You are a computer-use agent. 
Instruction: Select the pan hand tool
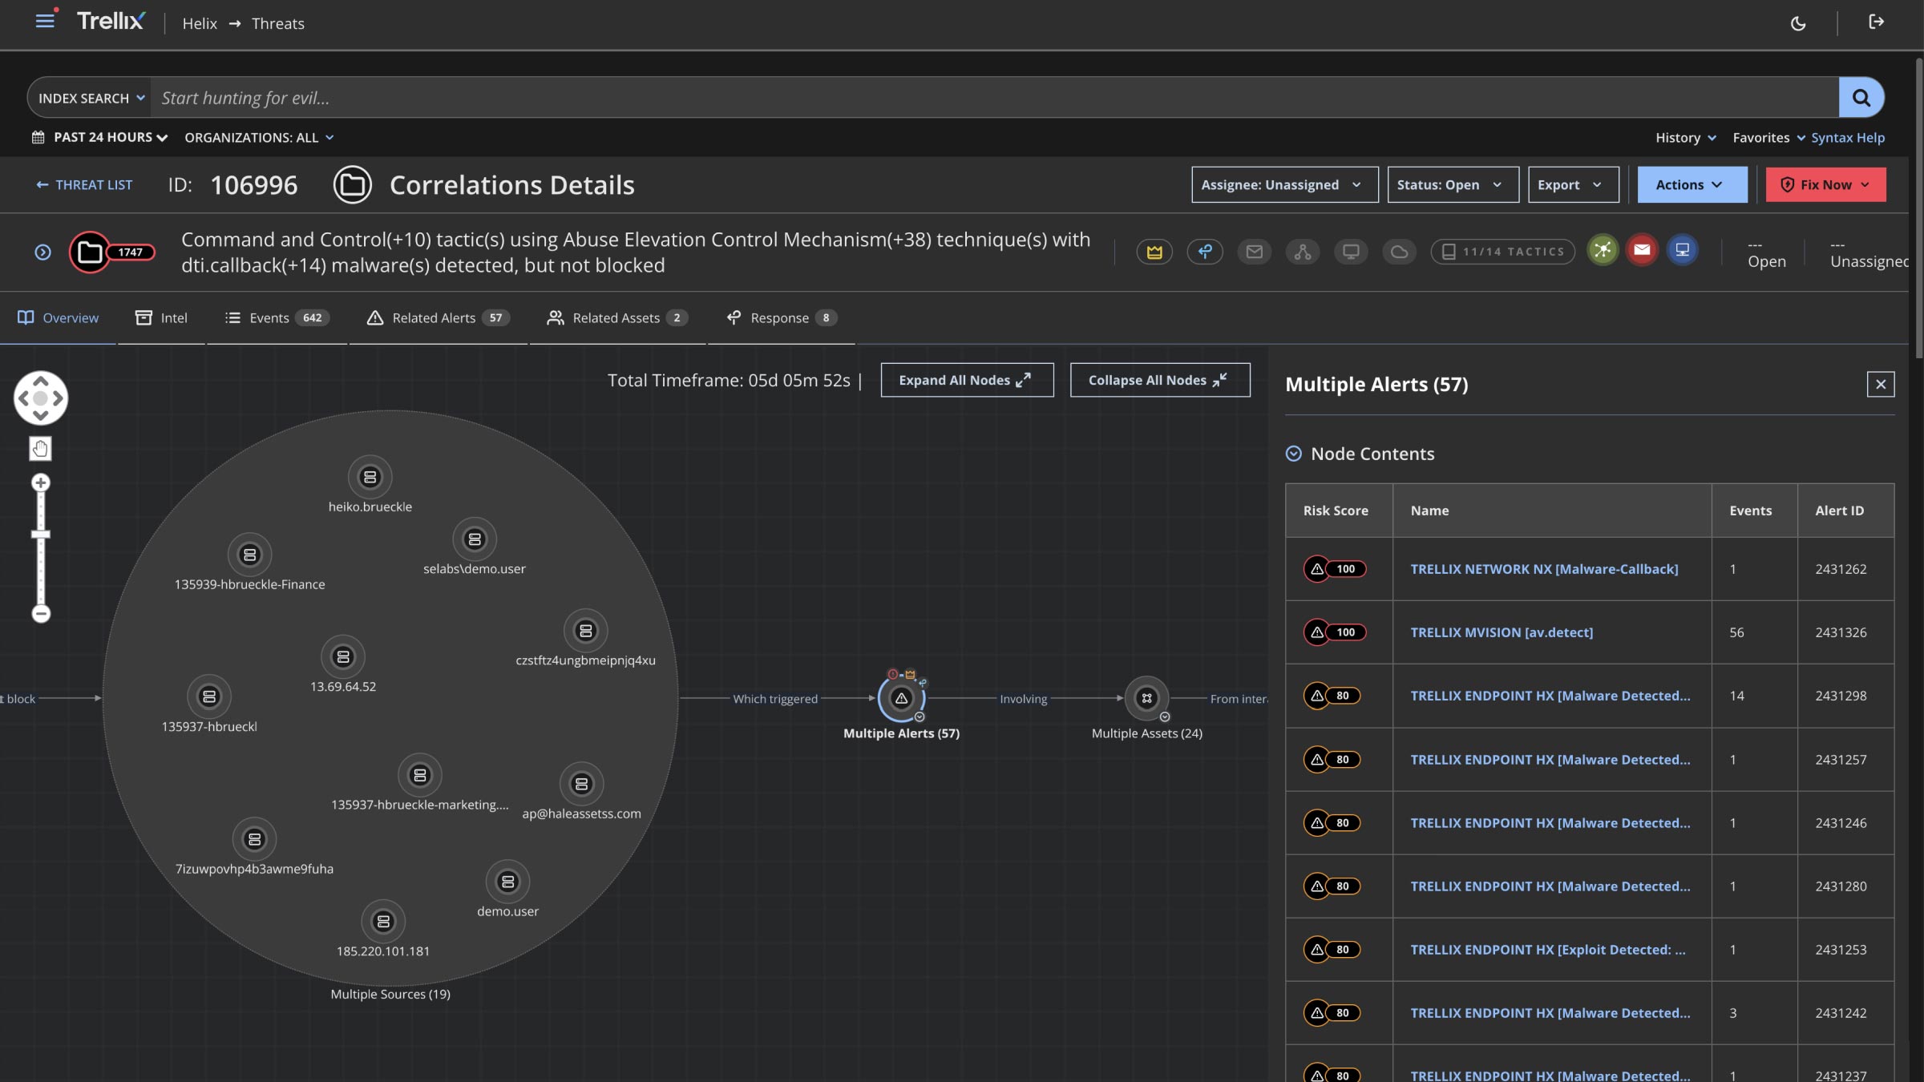(x=40, y=449)
